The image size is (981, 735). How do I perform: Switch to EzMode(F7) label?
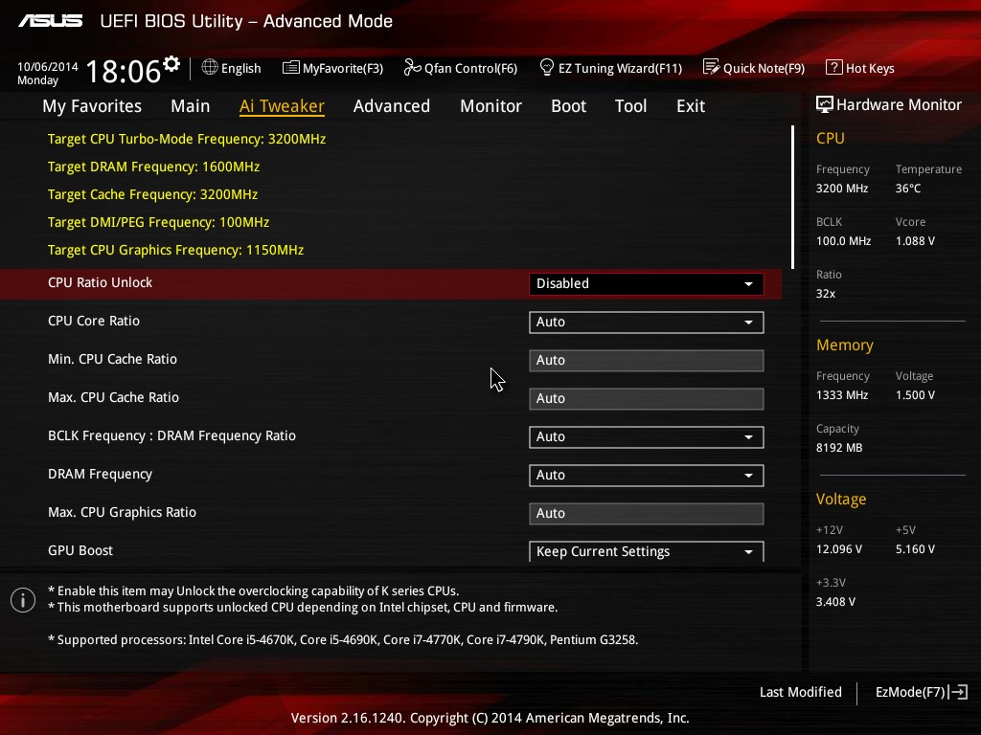pyautogui.click(x=910, y=692)
